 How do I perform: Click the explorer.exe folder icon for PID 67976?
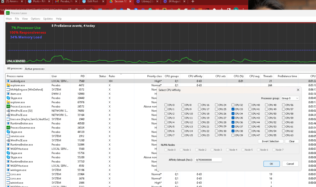click(x=8, y=102)
